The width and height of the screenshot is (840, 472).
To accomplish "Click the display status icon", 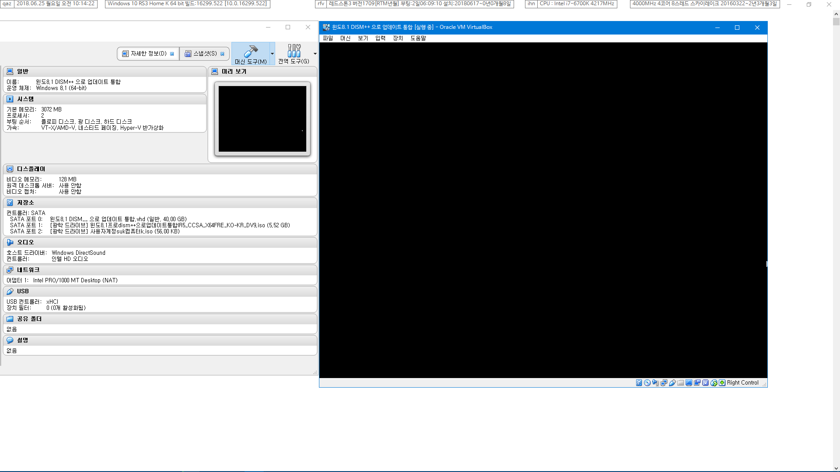I will pyautogui.click(x=689, y=383).
